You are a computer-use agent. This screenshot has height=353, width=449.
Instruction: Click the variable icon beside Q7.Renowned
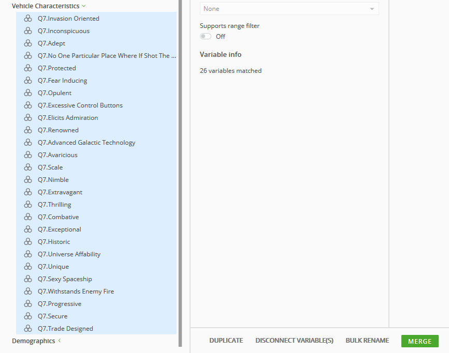point(28,130)
